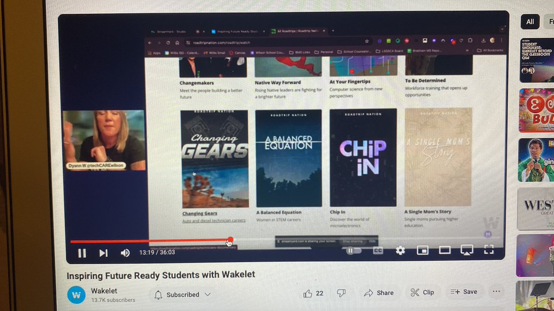Like the video with thumbs up
The width and height of the screenshot is (554, 311).
pos(313,293)
